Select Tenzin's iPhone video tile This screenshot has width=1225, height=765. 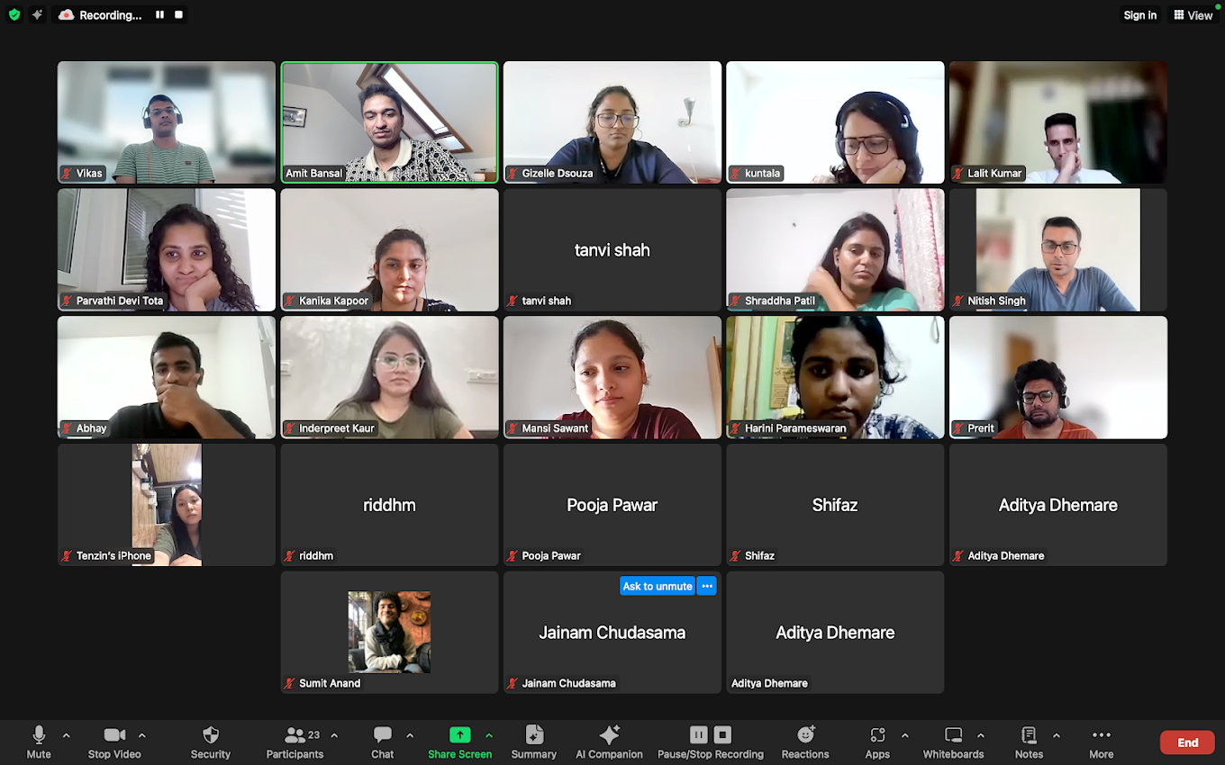(x=167, y=505)
